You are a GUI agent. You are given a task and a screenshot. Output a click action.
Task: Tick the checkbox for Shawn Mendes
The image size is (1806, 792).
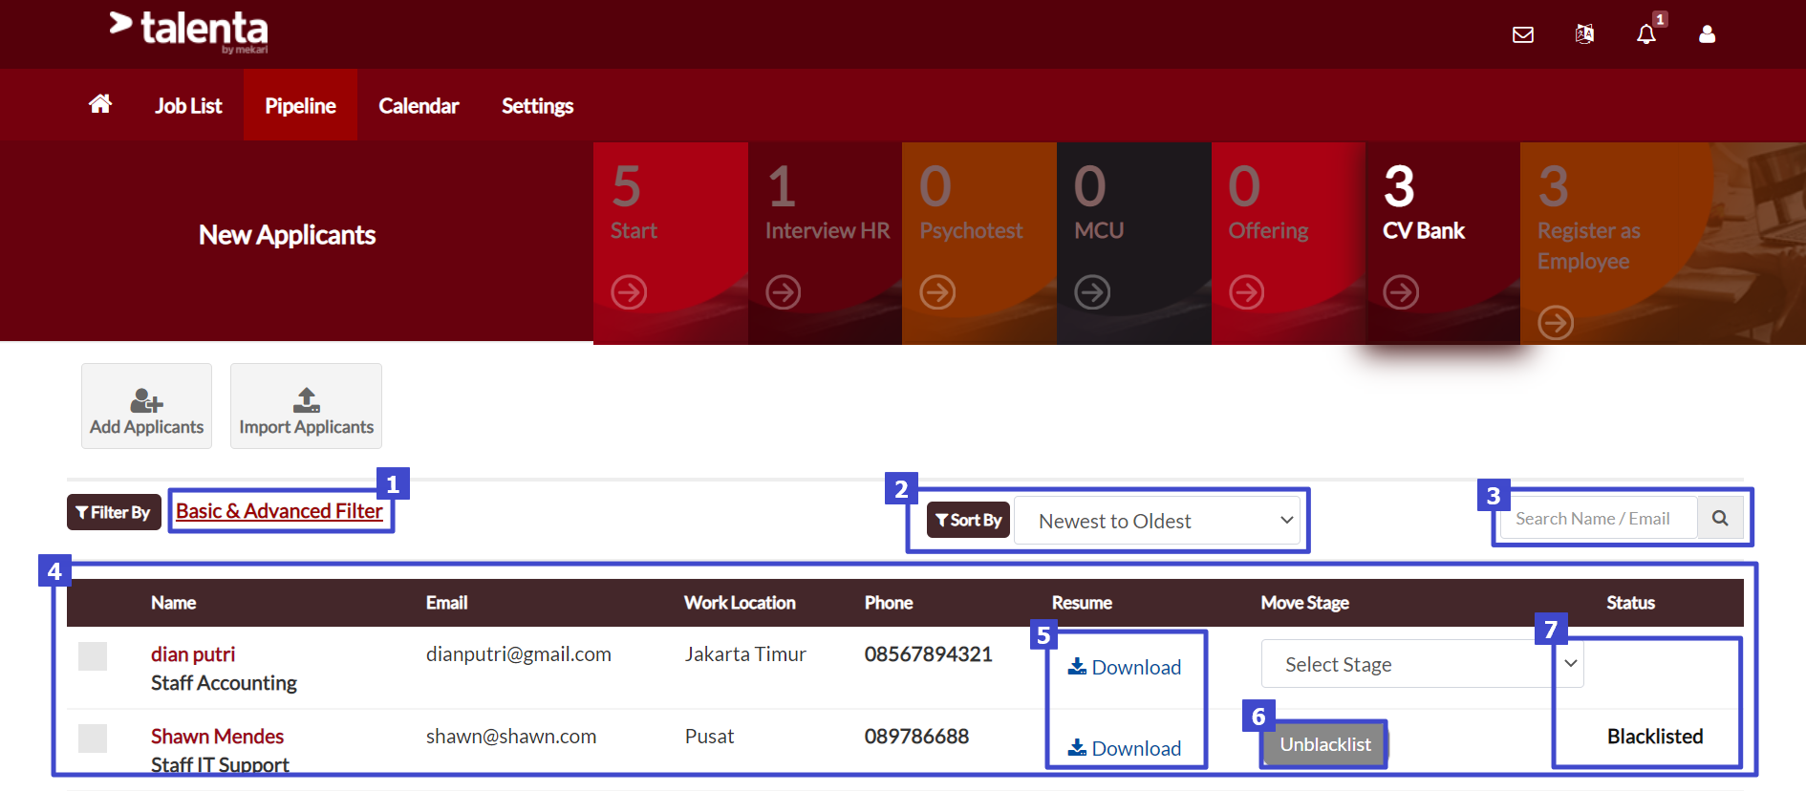[93, 738]
